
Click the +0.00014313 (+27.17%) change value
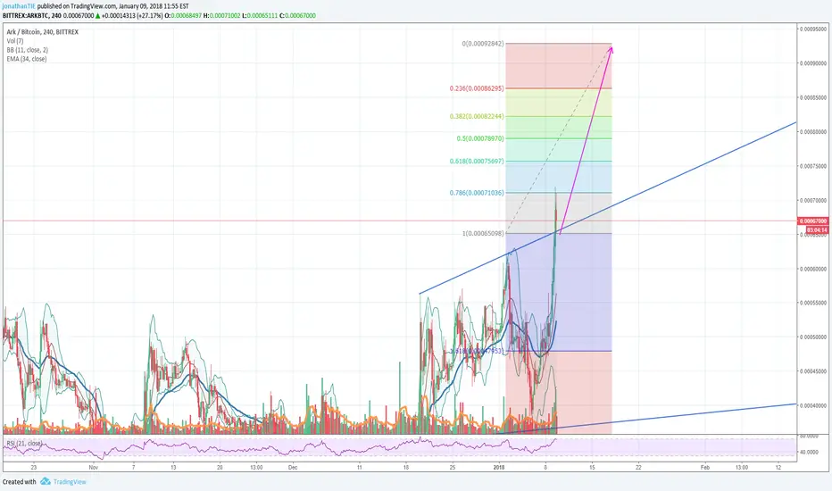pos(132,15)
